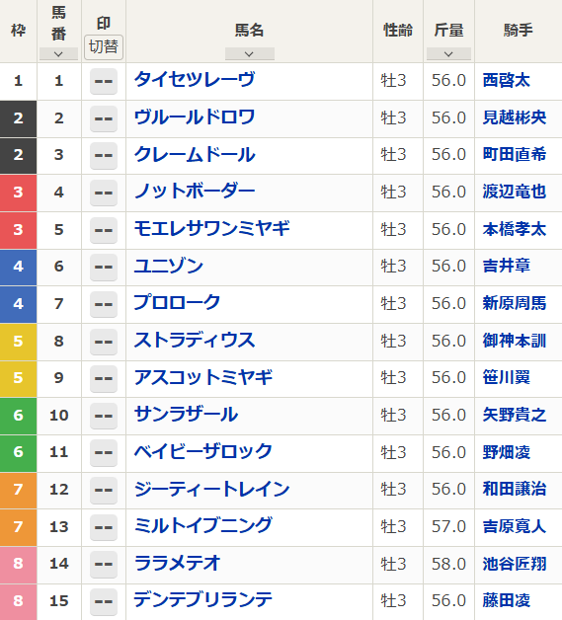Open horse page for ノットボーダー
The height and width of the screenshot is (620, 562).
195,192
